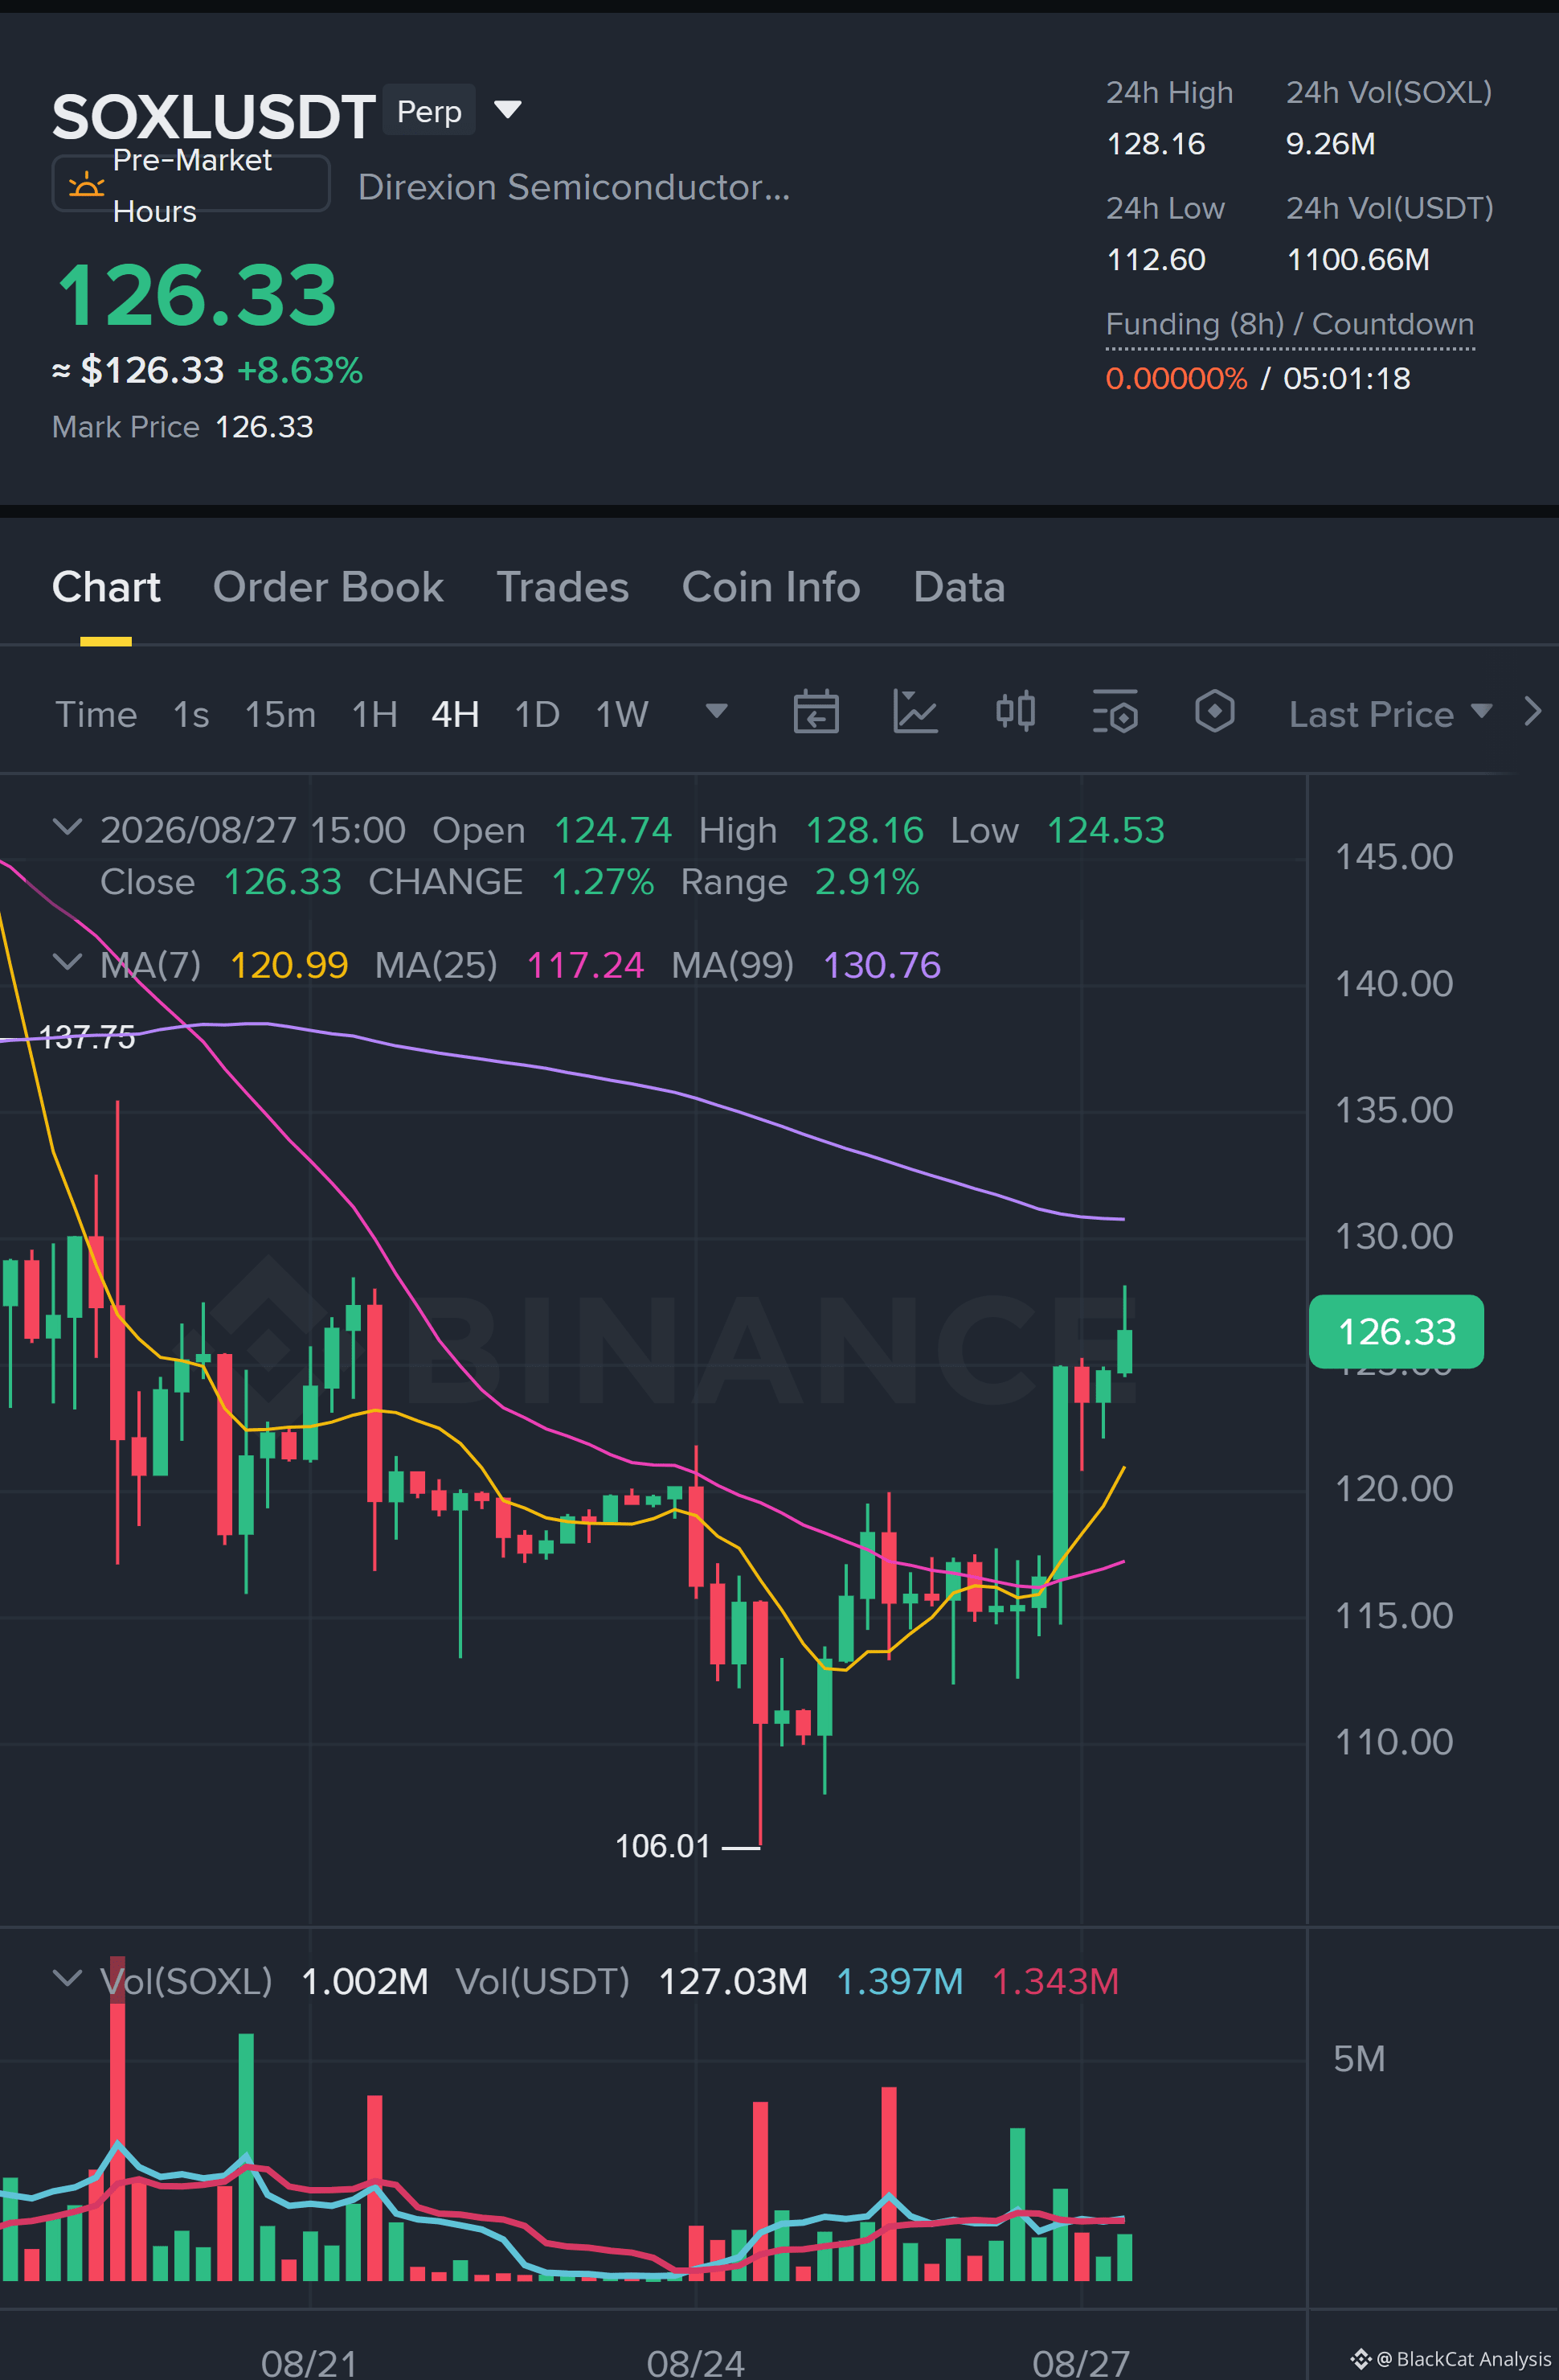Switch to the Coin Info tab

pos(771,587)
